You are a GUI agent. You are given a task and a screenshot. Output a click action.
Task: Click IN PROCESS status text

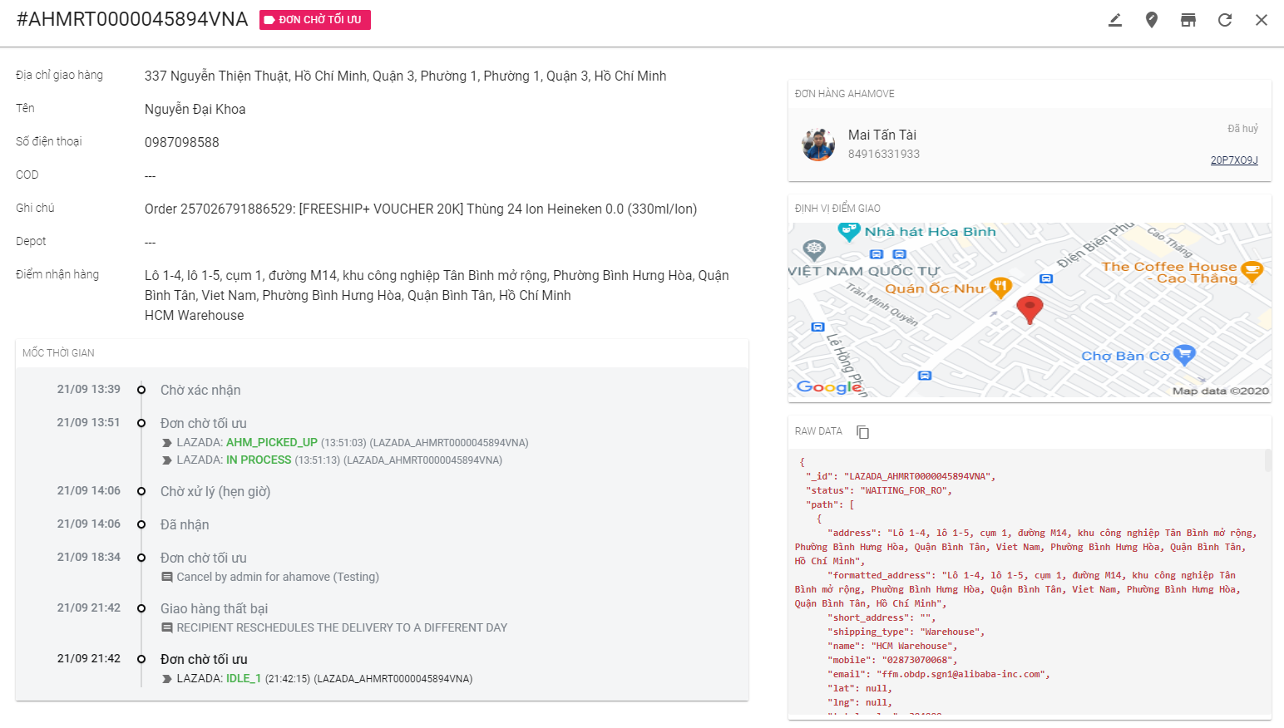(x=259, y=460)
